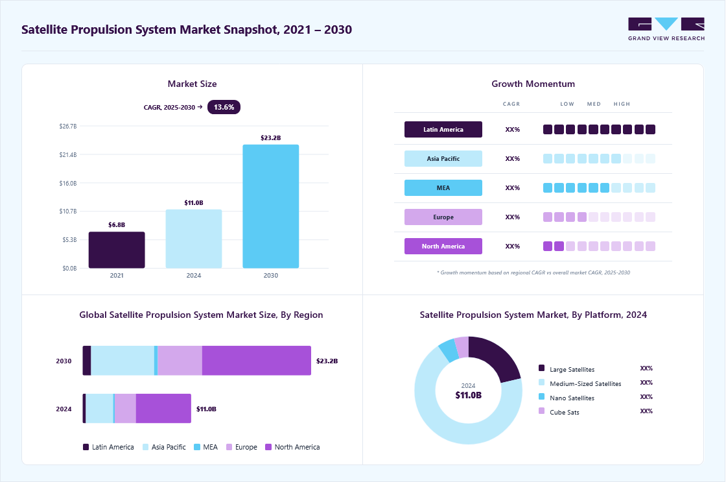Click the Europe legend swatch under region chart

tap(229, 447)
